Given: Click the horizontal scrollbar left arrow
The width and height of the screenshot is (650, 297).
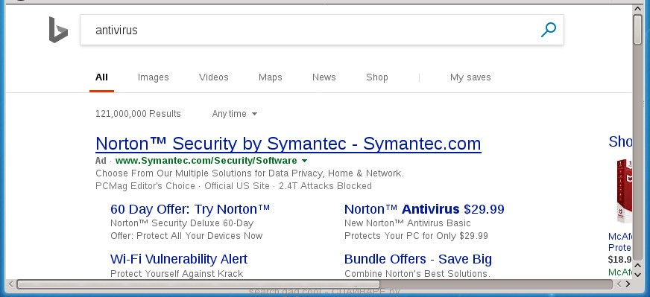Looking at the screenshot, I should (10, 284).
